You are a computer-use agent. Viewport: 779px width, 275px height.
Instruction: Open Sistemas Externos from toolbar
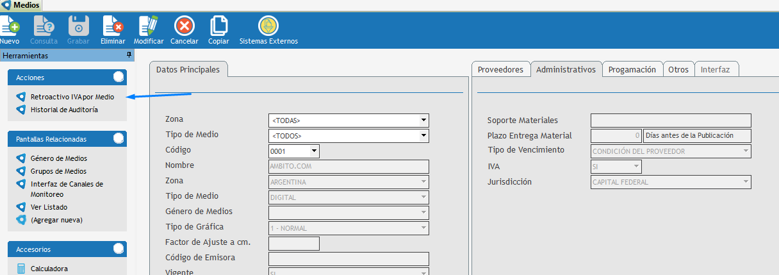268,26
